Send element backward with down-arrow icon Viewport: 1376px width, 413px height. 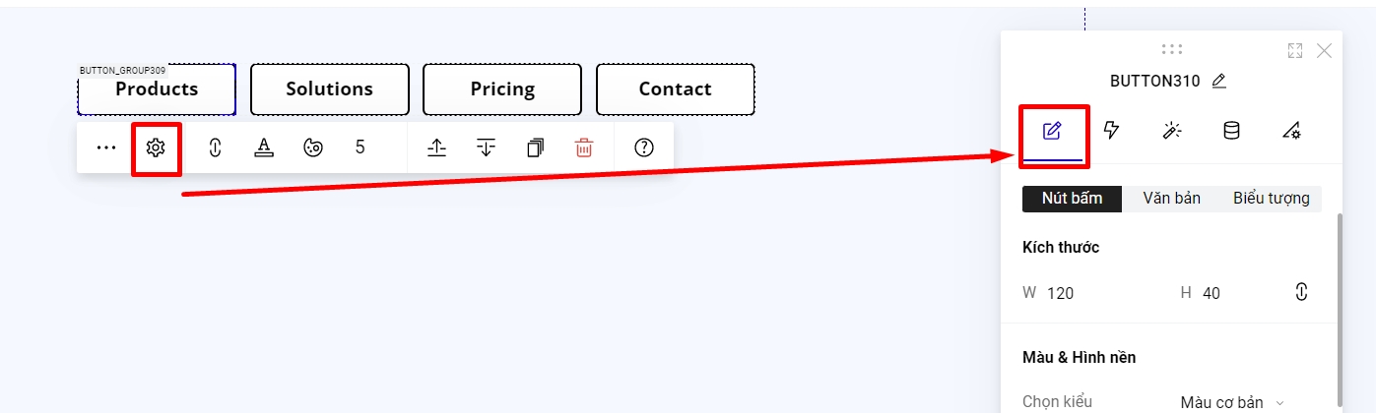[x=486, y=147]
